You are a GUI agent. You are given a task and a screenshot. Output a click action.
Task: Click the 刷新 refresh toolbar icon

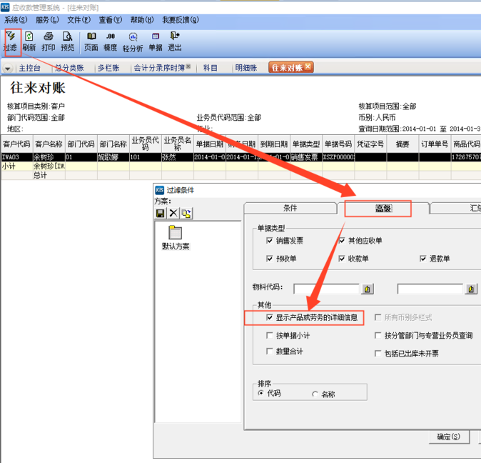pyautogui.click(x=29, y=41)
